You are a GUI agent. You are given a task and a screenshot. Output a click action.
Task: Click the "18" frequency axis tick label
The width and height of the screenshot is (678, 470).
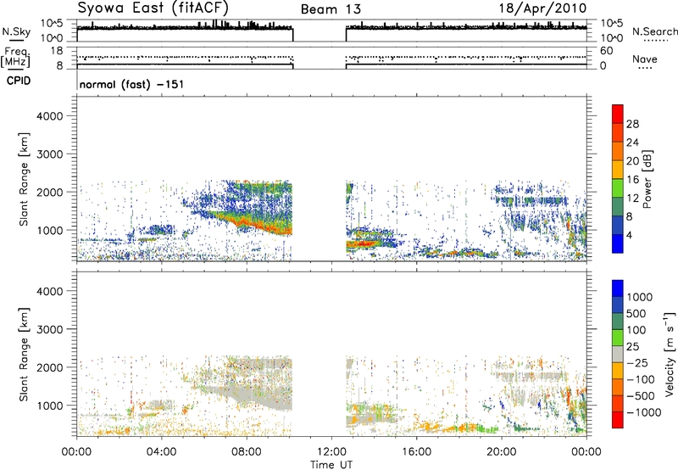56,51
